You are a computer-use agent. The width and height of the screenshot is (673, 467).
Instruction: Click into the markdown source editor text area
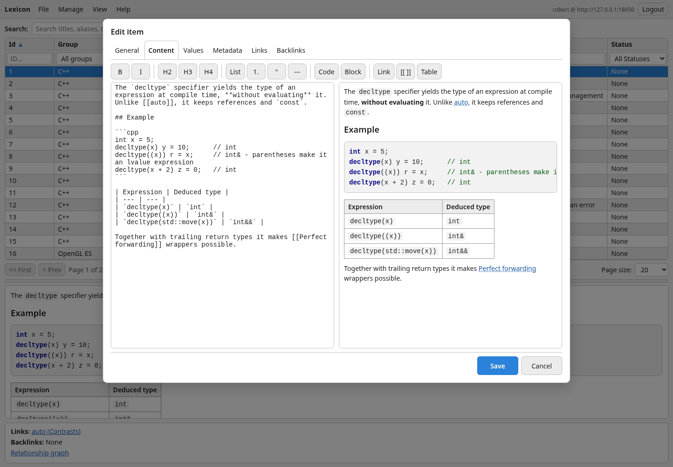222,215
